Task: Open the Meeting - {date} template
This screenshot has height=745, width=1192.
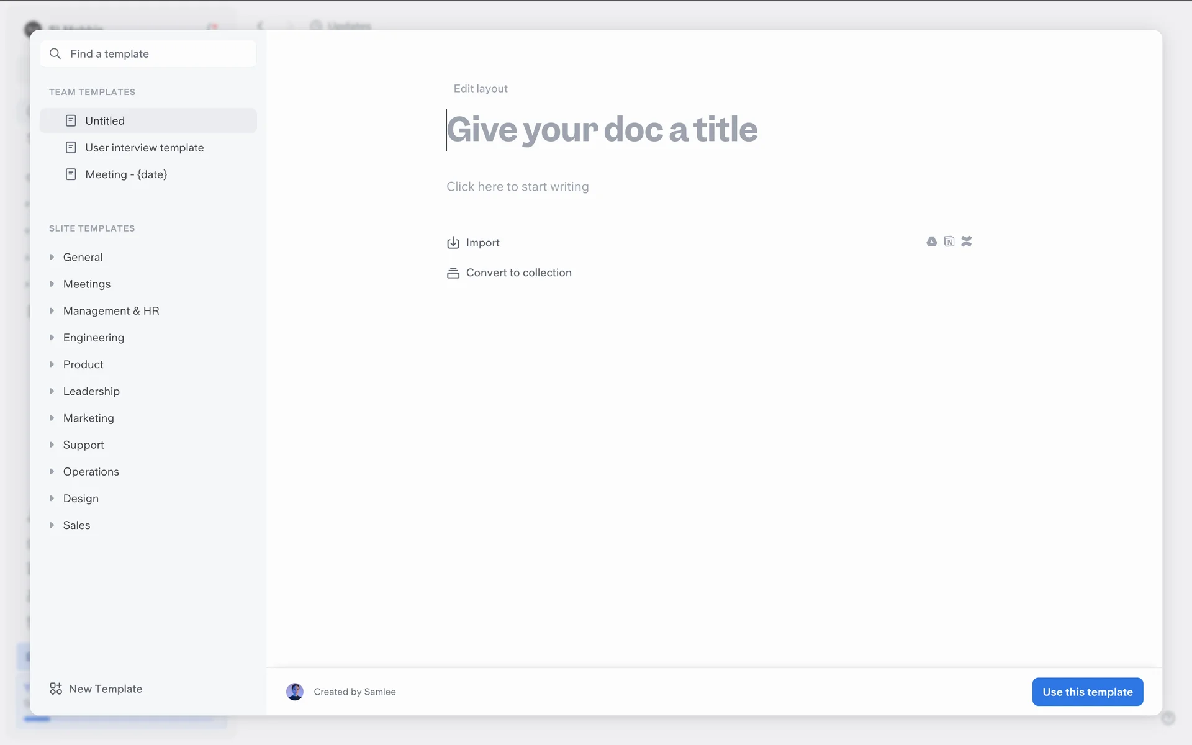Action: pos(126,174)
